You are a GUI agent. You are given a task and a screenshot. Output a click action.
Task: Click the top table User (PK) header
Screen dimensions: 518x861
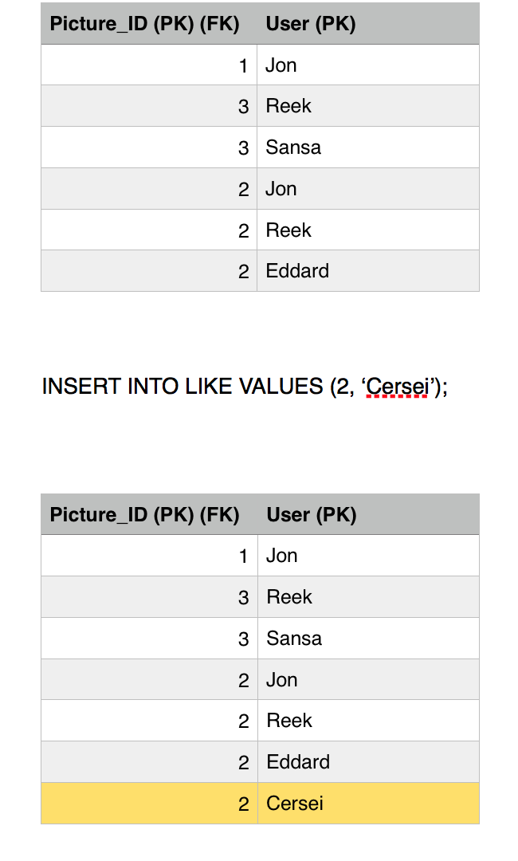point(311,24)
